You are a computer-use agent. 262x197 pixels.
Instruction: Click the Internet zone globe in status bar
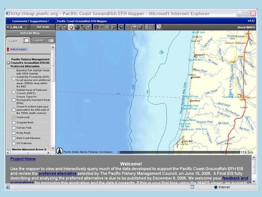(216, 187)
